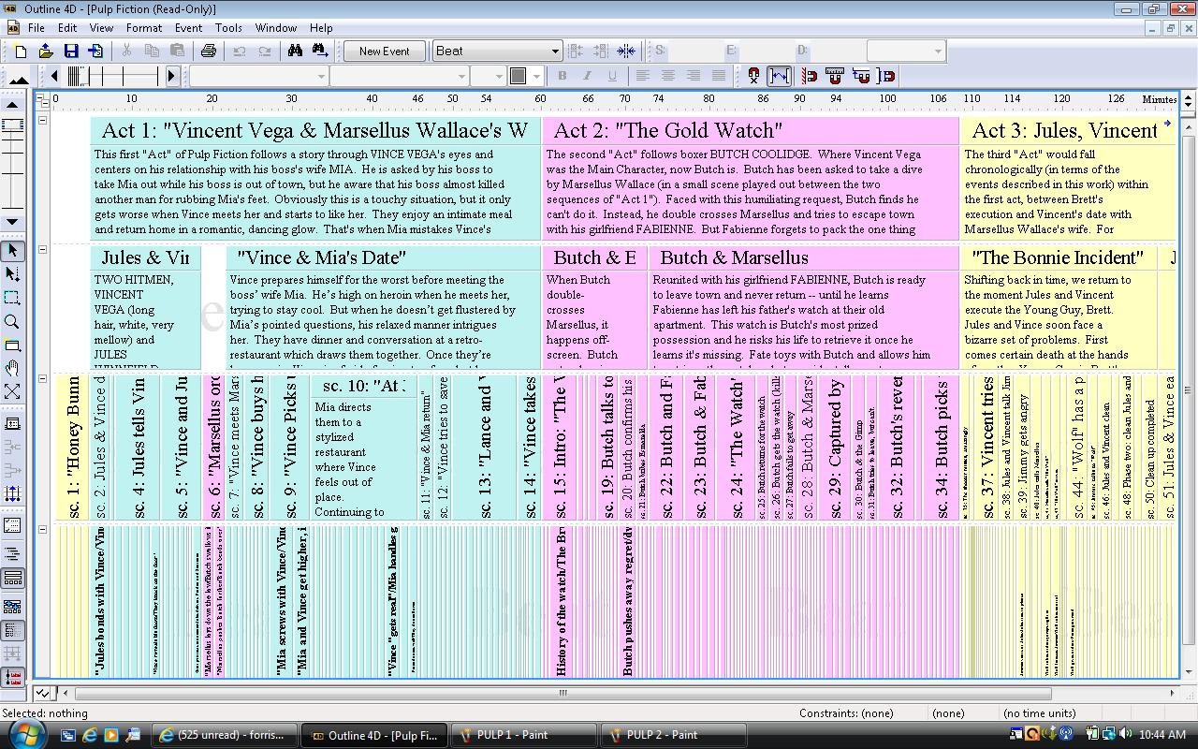
Task: Click the magnet with blue arrow icon
Action: [x=861, y=76]
